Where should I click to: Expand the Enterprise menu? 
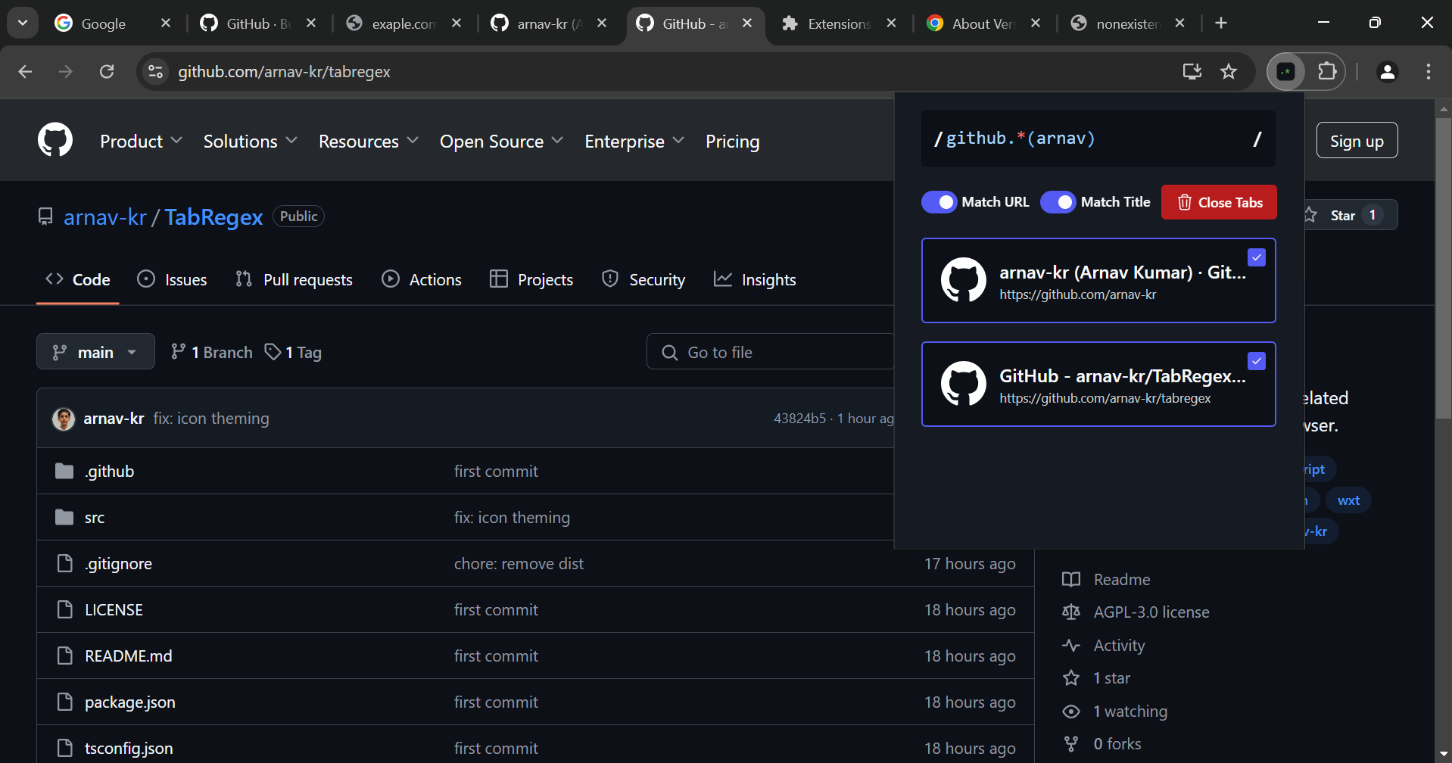pos(634,142)
